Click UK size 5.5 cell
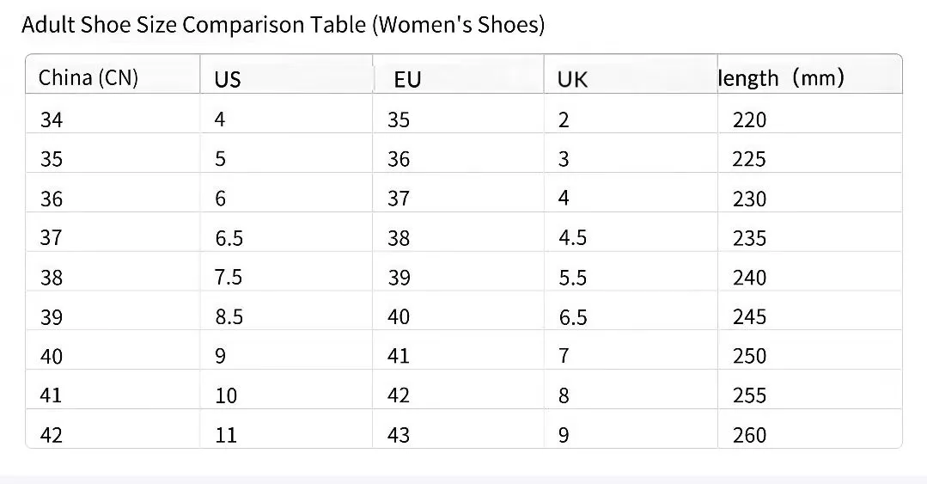The height and width of the screenshot is (484, 927). [x=573, y=278]
